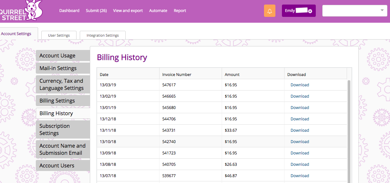Switch to User Settings tab

pos(59,35)
